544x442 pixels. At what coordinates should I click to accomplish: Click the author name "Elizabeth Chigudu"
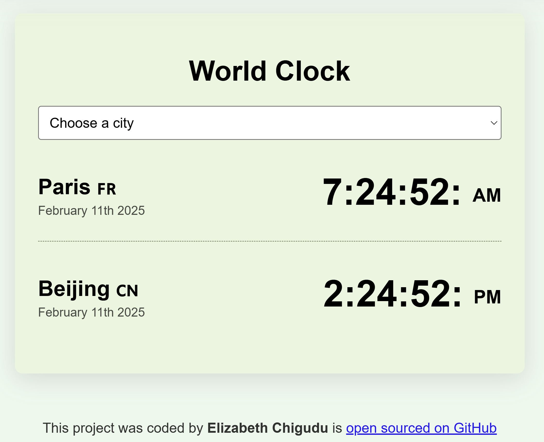pos(267,428)
